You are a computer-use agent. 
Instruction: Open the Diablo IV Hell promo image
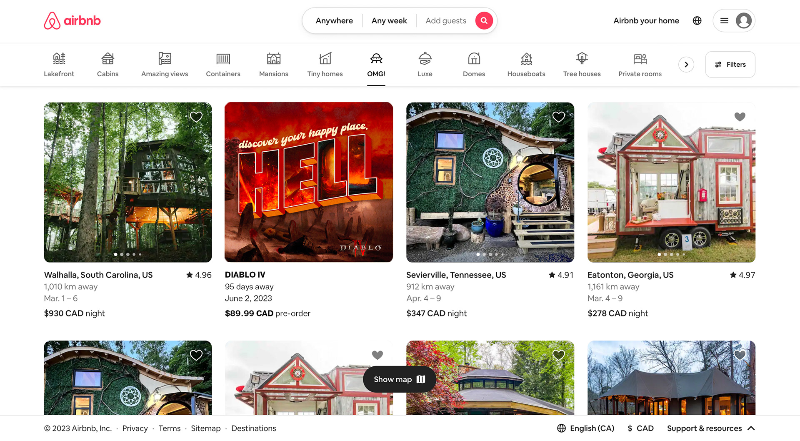click(x=309, y=183)
